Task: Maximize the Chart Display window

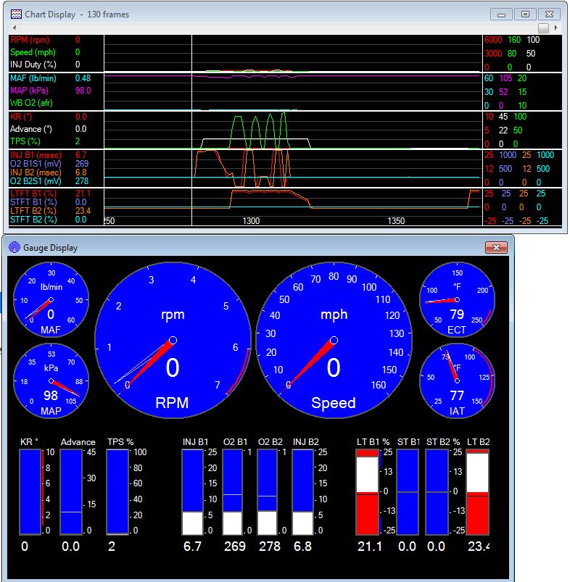Action: coord(526,14)
